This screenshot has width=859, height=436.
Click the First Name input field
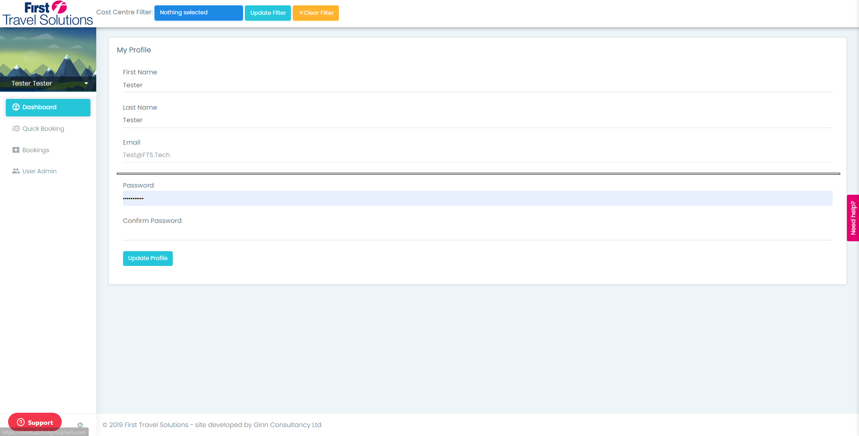tap(478, 85)
